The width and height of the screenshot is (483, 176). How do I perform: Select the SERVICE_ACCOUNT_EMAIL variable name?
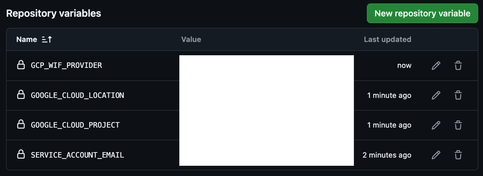pos(78,155)
